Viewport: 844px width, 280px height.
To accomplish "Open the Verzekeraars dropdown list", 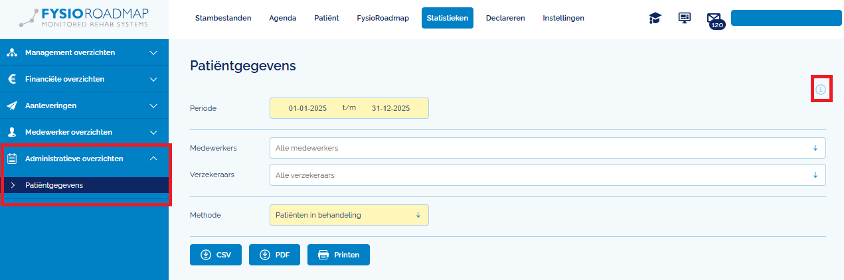I will click(x=547, y=175).
